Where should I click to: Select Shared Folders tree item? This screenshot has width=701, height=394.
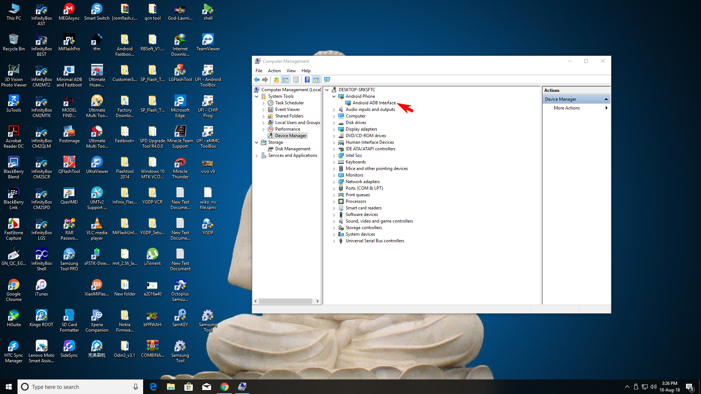[289, 116]
